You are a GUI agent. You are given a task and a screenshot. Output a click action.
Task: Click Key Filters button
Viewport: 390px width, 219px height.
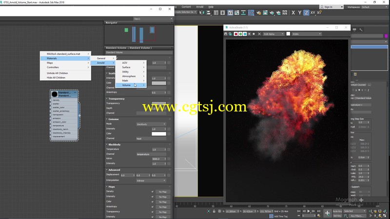point(356,216)
